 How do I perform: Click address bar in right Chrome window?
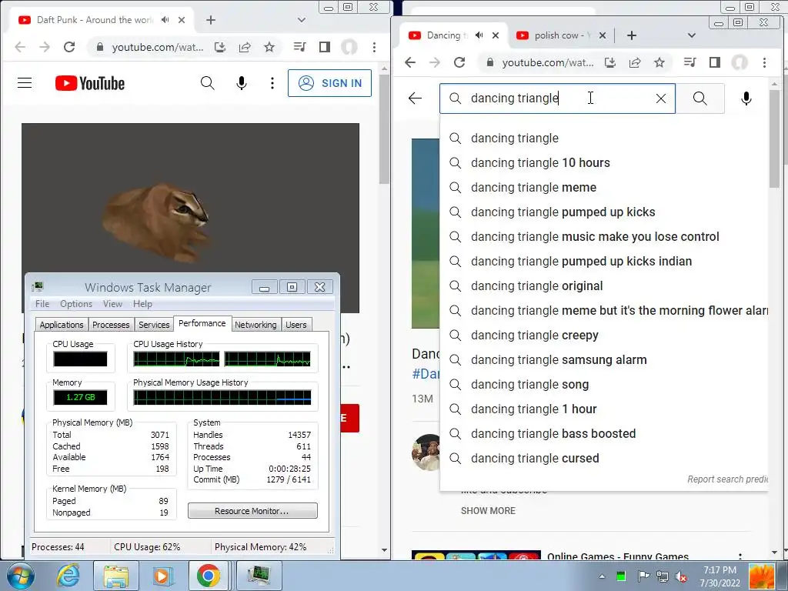(x=548, y=62)
